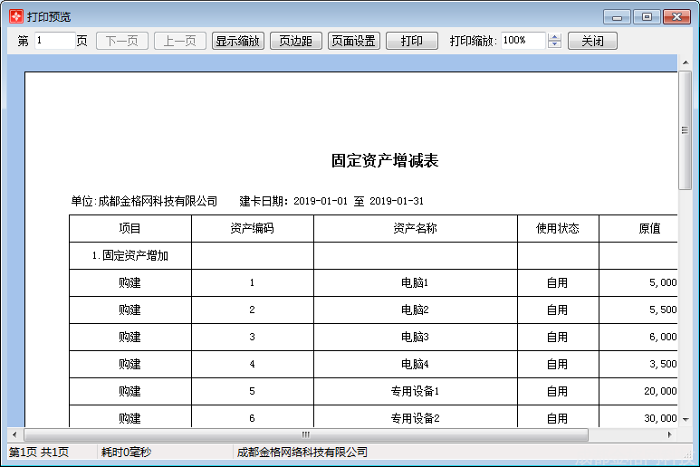Click the 下一页 next page button
700x467 pixels.
121,41
